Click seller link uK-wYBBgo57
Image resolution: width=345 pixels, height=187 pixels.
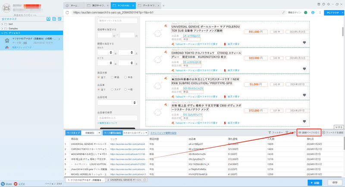(x=191, y=36)
